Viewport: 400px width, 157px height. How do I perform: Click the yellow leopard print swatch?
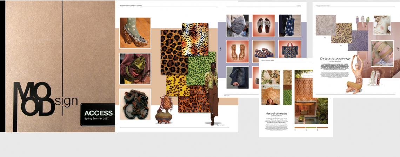[178, 86]
